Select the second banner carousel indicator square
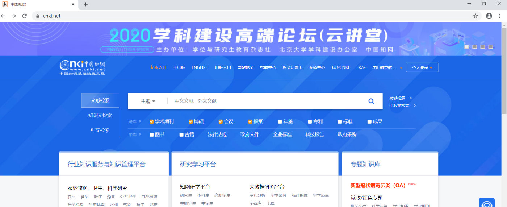Viewport: 507px width, 207px height. [x=475, y=47]
